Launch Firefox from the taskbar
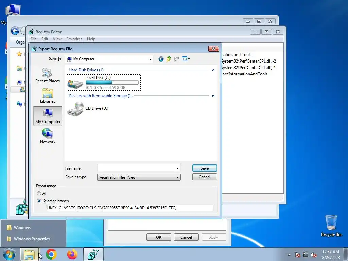Screen dimensions: 348x261 (x=72, y=254)
